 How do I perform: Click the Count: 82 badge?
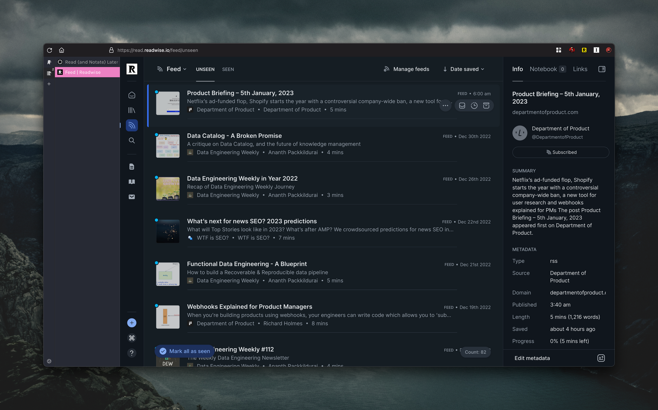475,352
